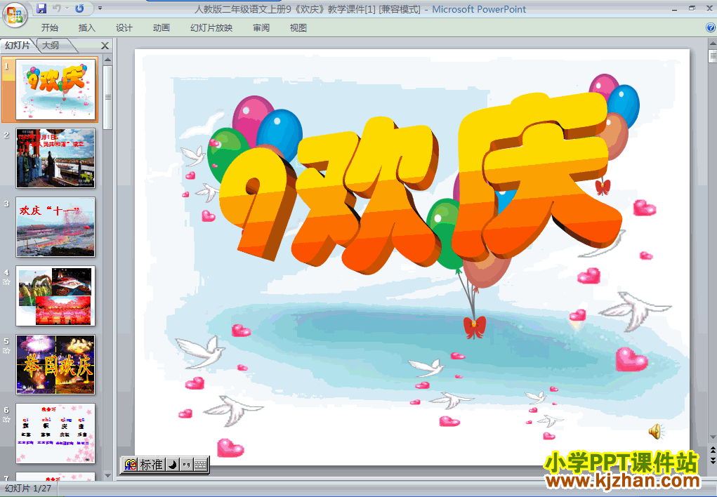Screen dimensions: 717x497
Task: Go to the next slide using double-down arrows
Action: point(712,460)
